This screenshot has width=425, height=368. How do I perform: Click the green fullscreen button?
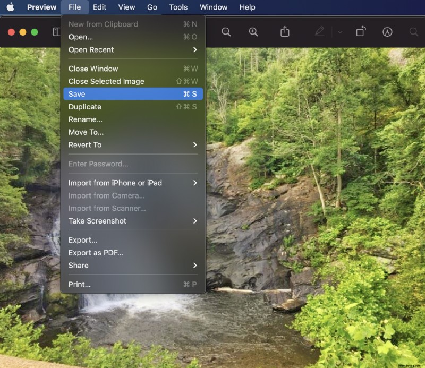[x=35, y=32]
